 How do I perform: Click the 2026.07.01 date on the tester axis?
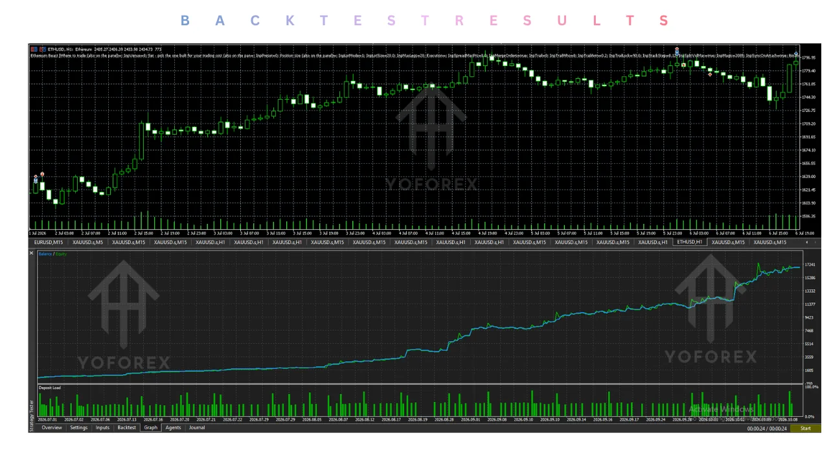(49, 419)
